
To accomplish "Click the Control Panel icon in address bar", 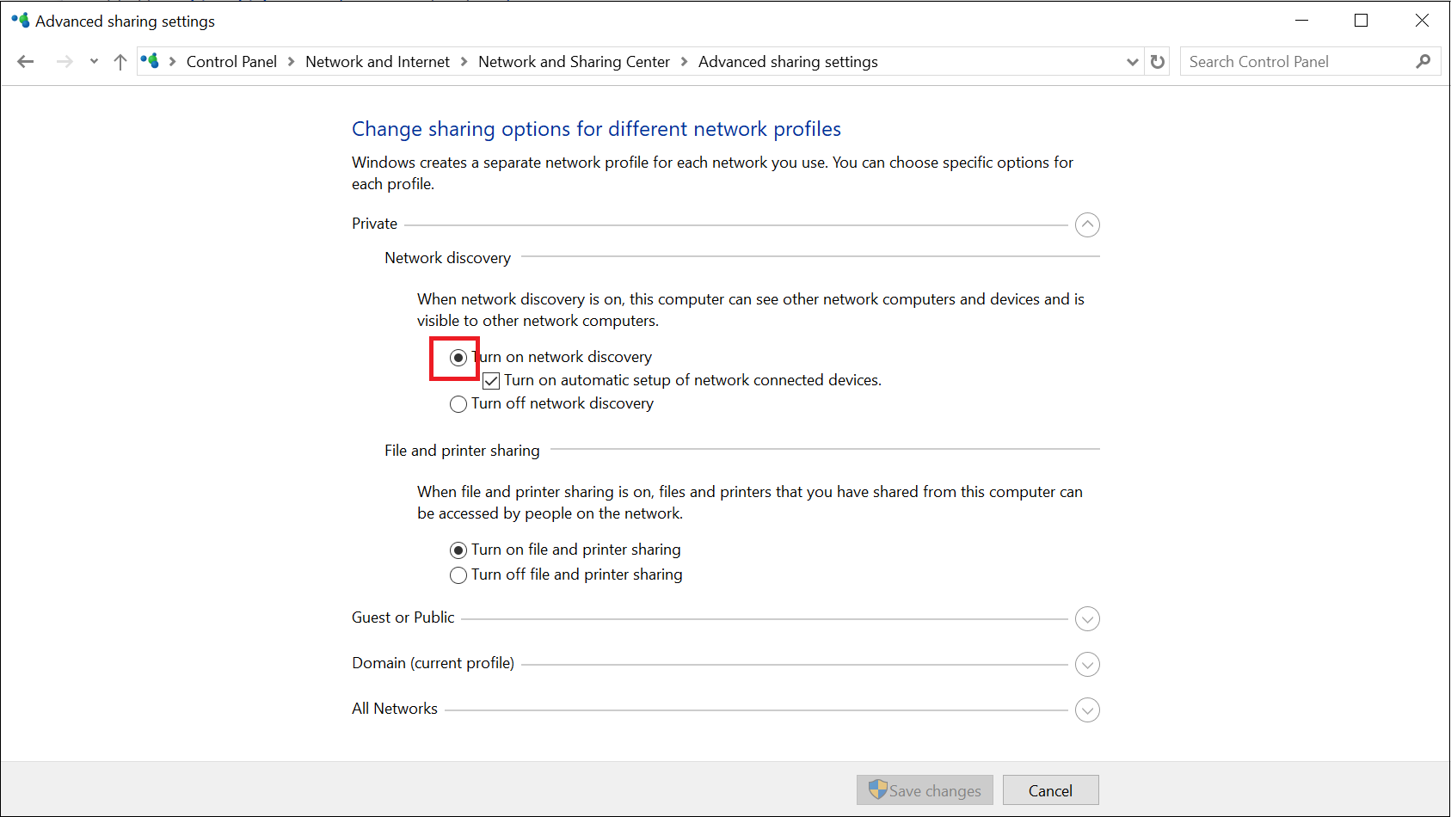I will pos(151,62).
